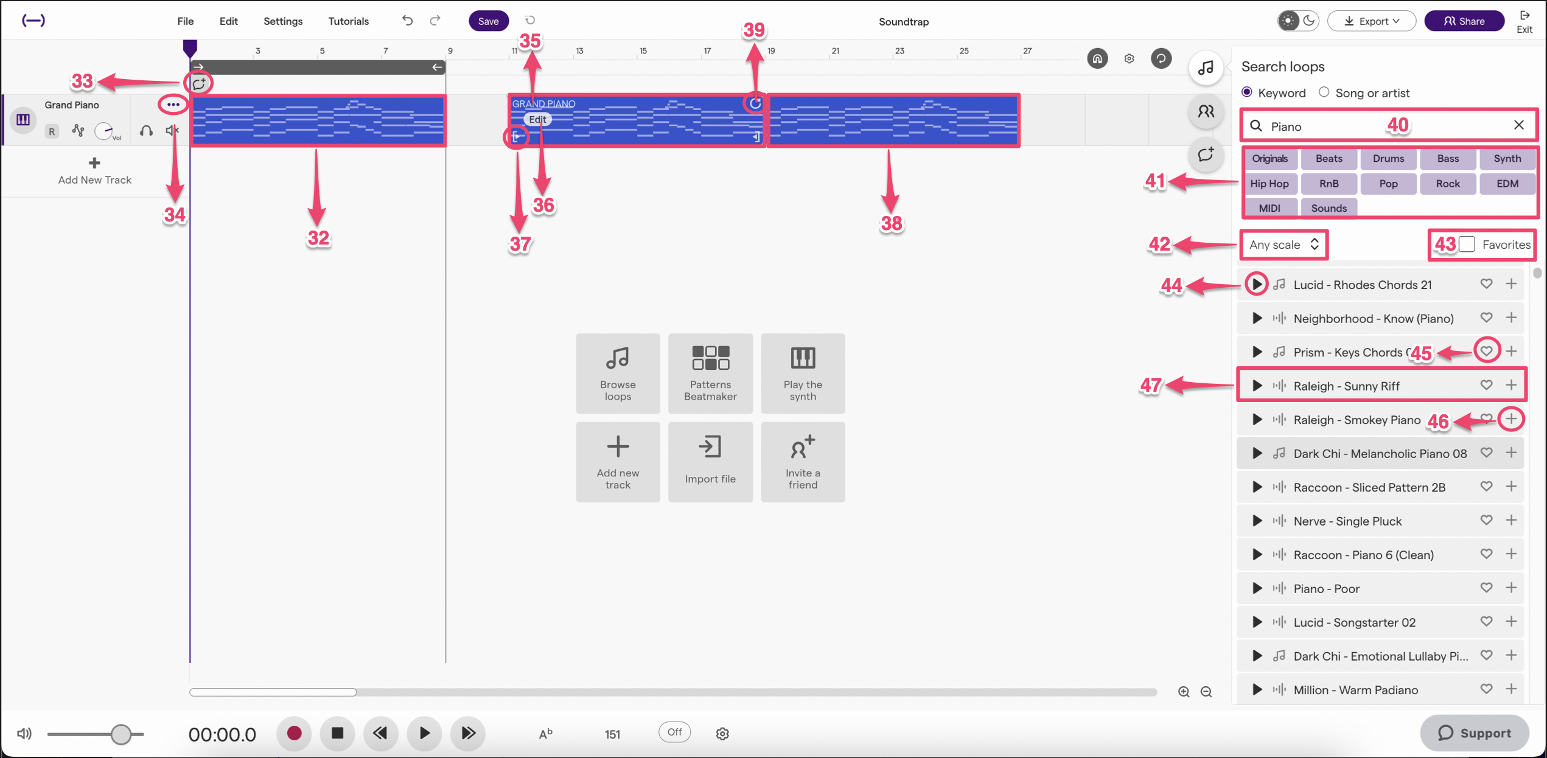
Task: Clear the Piano search field with the X
Action: pos(1519,125)
